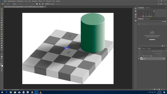Change screen mode icon
Viewport: 167px width, 94px height.
[x=2, y=70]
